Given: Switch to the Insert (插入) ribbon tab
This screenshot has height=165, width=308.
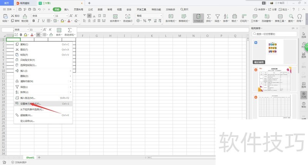Looking at the screenshot, I should pos(67,9).
